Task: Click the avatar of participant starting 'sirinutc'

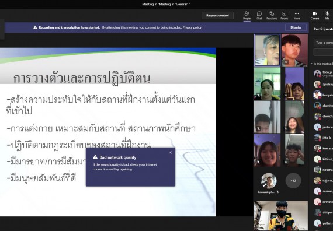Action: 317,201
